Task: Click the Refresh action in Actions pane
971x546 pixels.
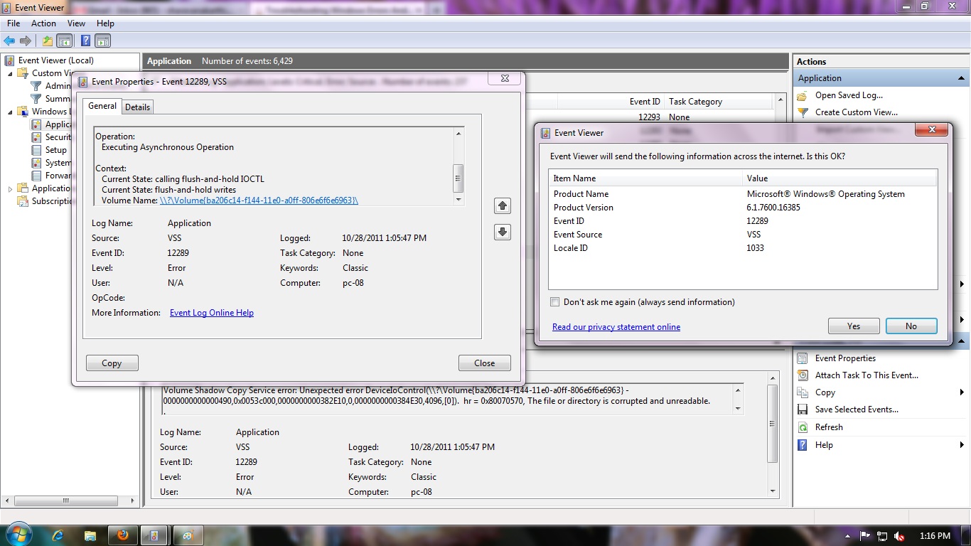Action: point(829,427)
